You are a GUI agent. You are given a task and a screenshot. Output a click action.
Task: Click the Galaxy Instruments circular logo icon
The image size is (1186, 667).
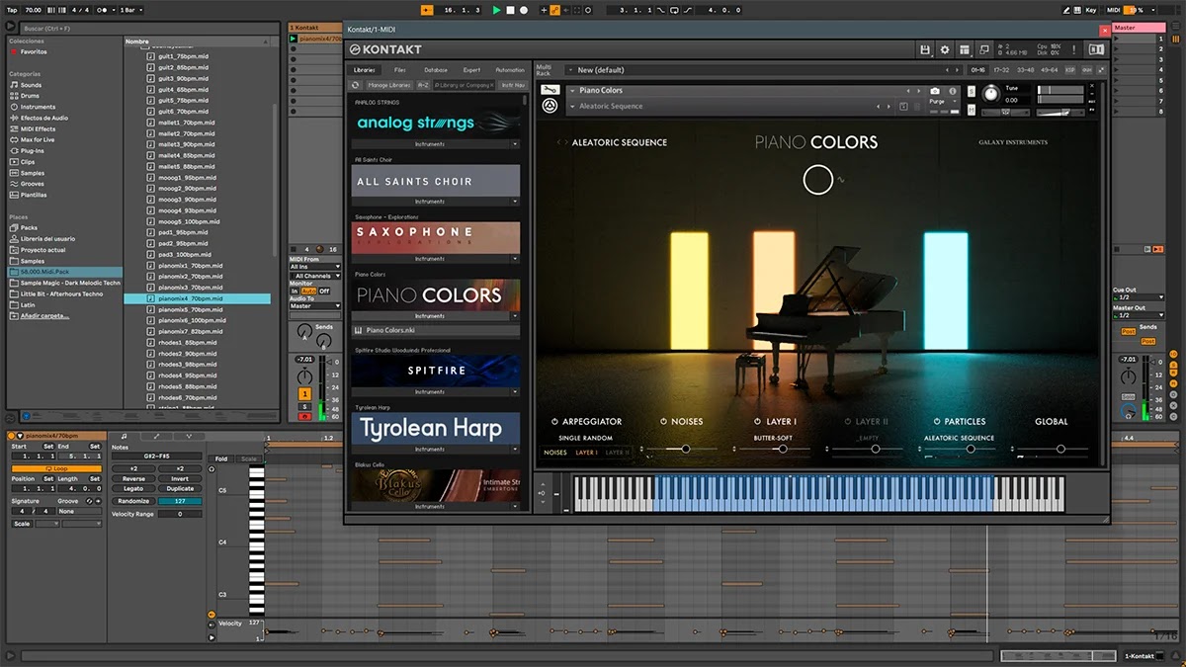[x=550, y=107]
